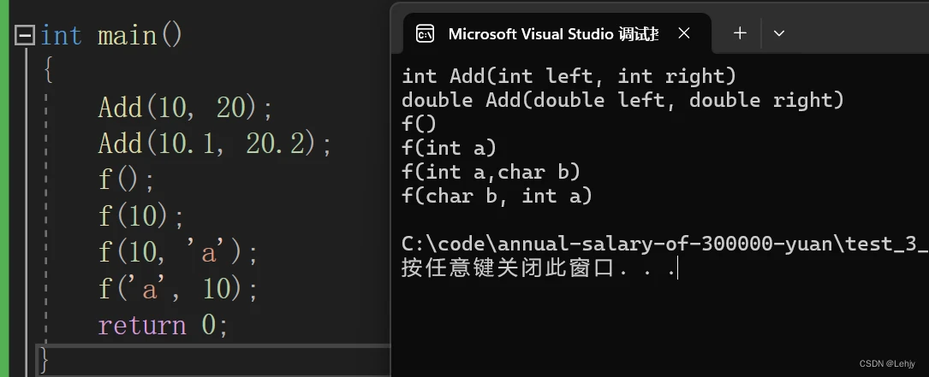Collapse the main() function outline box
This screenshot has height=377, width=929.
[x=25, y=36]
